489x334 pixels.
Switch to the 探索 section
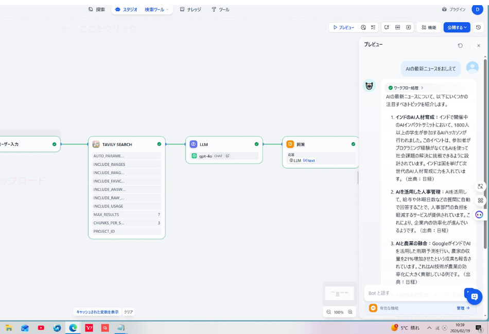point(98,9)
